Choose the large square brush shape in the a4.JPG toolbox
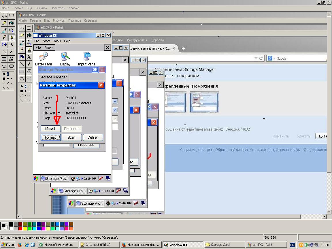 tap(4, 78)
